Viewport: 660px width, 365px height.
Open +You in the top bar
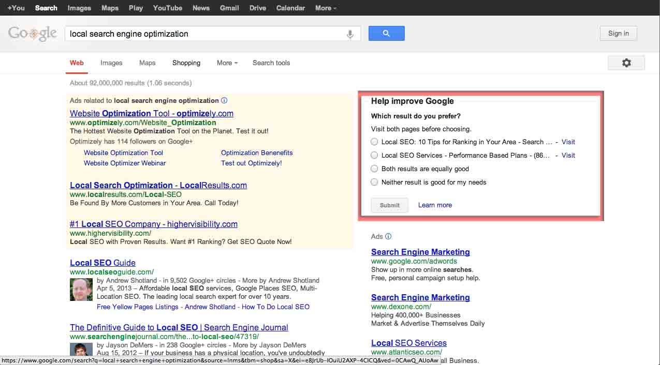point(16,8)
